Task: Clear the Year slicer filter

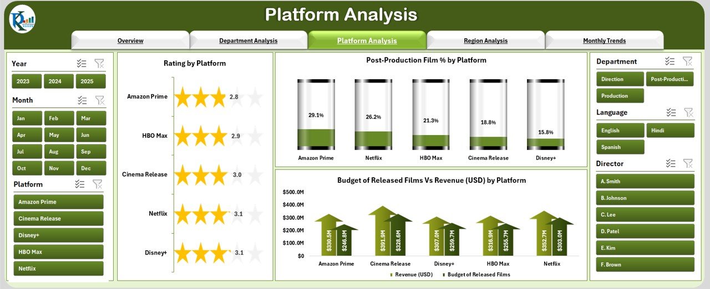Action: pos(99,64)
